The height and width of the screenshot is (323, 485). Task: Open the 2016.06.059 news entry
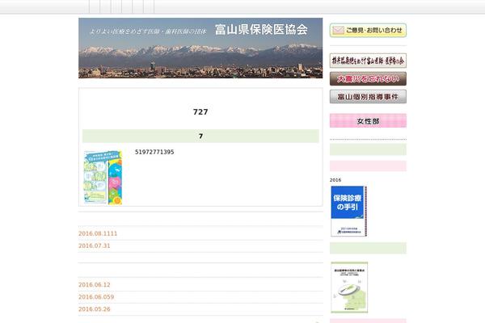[x=96, y=296]
